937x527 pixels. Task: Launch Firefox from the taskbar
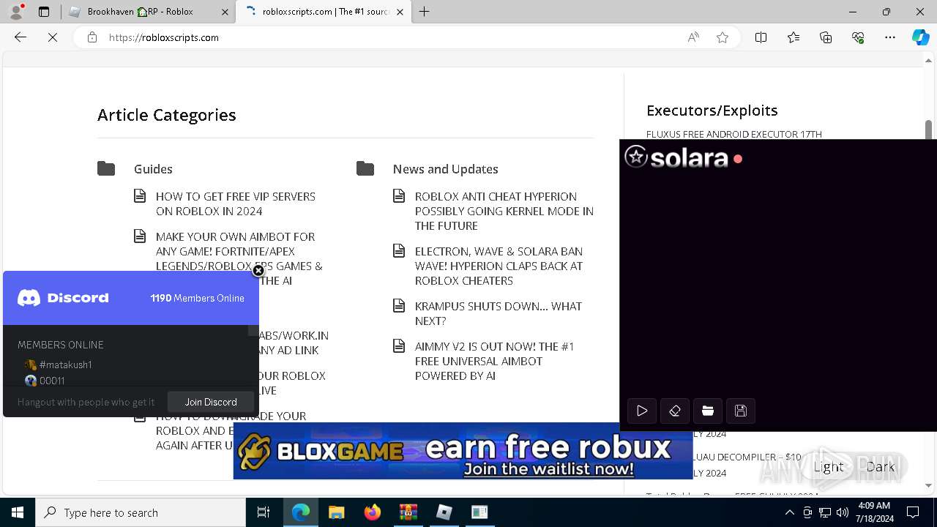[x=372, y=512]
